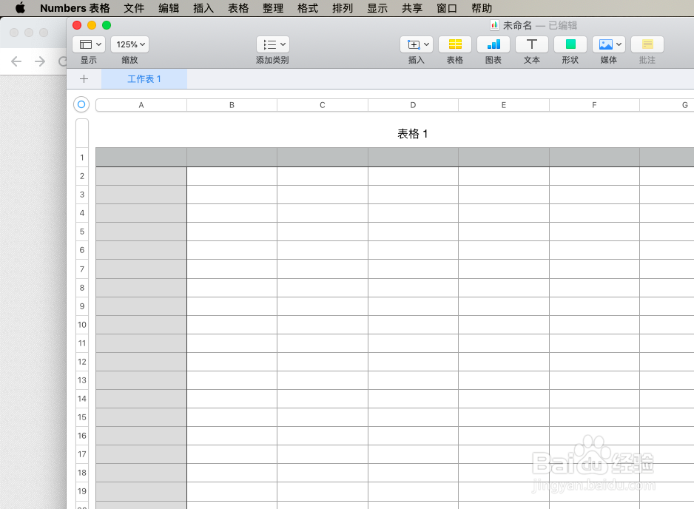
Task: Select row 10 header
Action: click(82, 325)
